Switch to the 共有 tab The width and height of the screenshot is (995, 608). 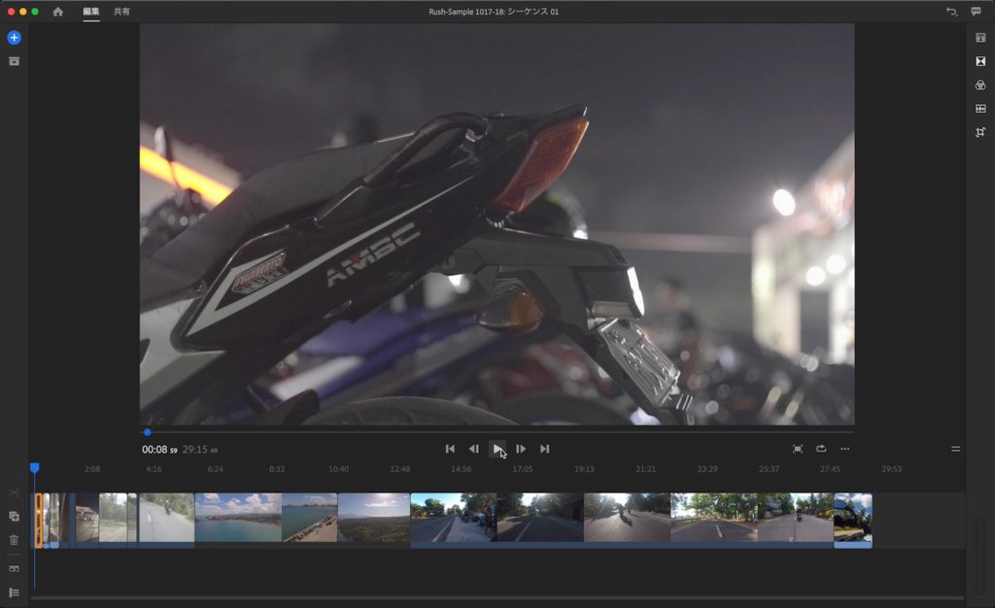(121, 12)
